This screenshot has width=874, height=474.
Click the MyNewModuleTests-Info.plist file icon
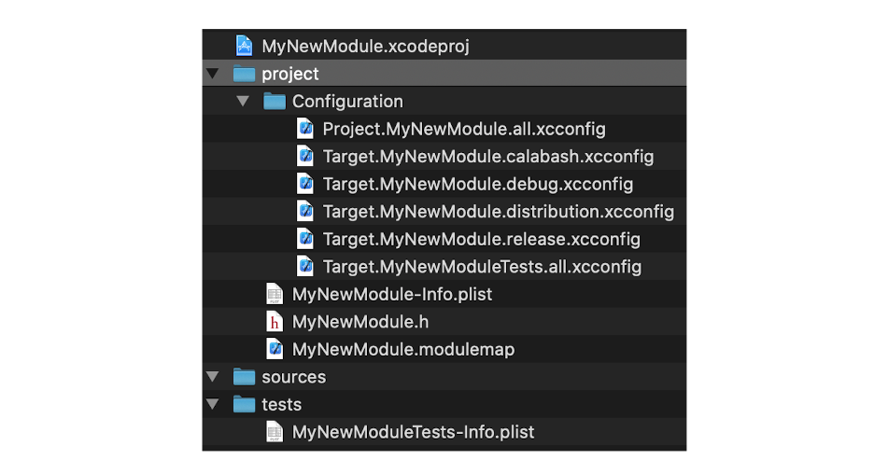tap(275, 432)
